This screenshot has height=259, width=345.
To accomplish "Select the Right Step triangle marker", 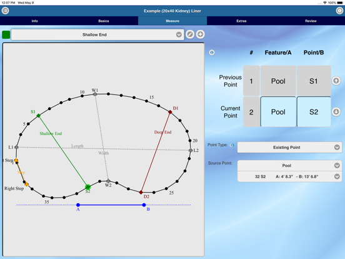I will [x=27, y=184].
